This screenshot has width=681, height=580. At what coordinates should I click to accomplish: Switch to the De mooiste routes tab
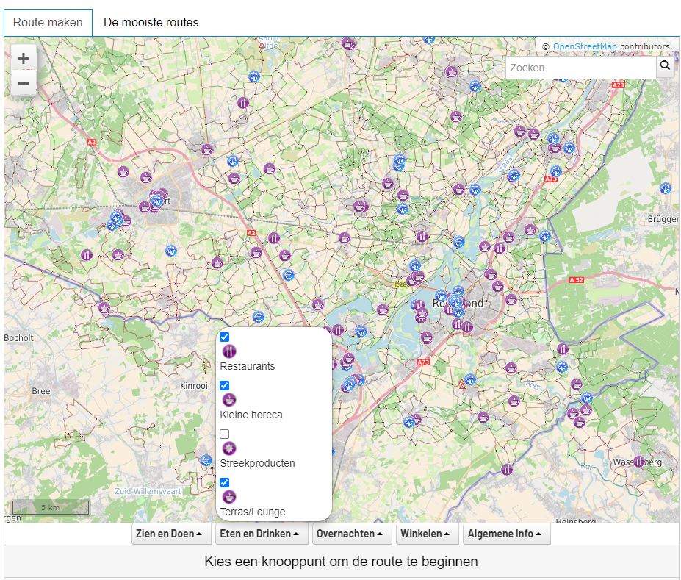151,22
